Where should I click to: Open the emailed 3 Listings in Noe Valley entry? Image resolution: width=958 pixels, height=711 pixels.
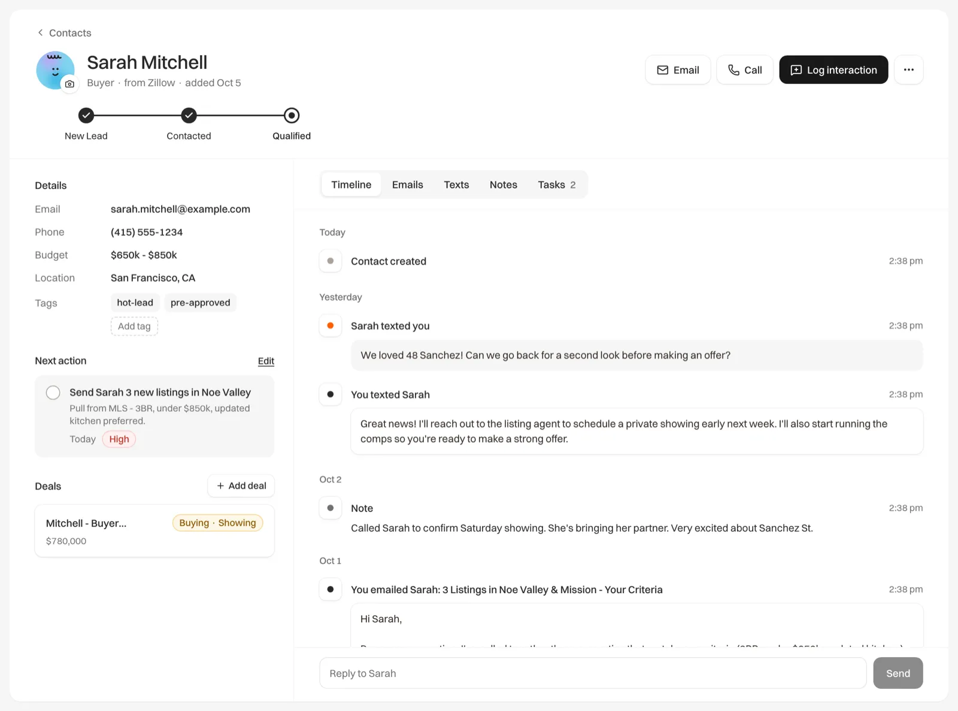507,590
